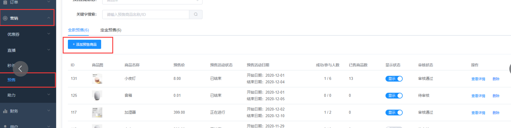
Task: Open the 加湿器 humidifier product thumbnail
Action: click(97, 112)
